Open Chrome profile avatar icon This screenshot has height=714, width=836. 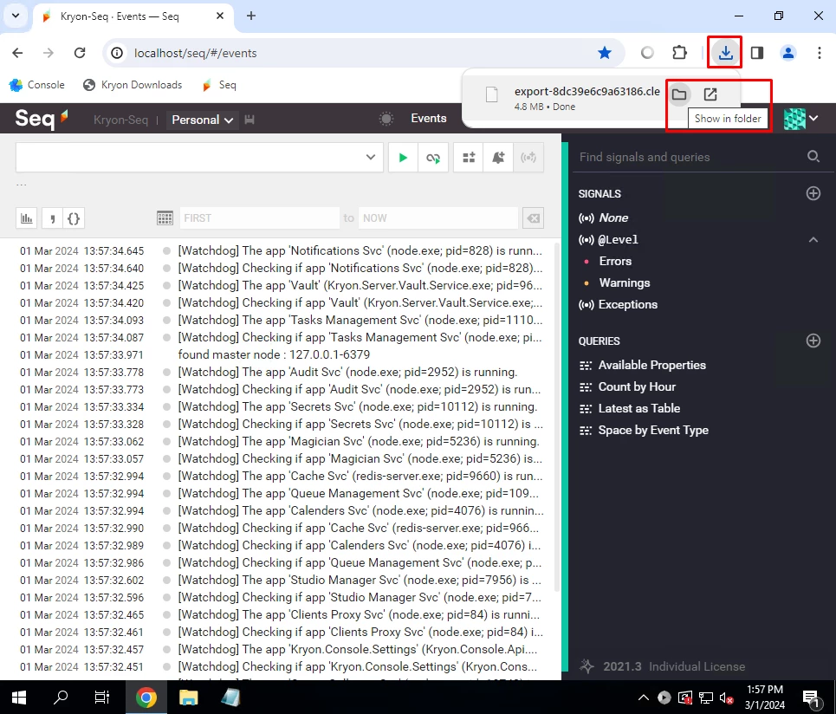(788, 53)
